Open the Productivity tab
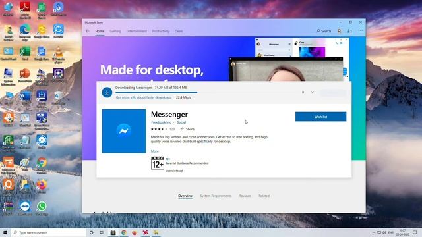Viewport: 422px width, 237px height. point(161,31)
